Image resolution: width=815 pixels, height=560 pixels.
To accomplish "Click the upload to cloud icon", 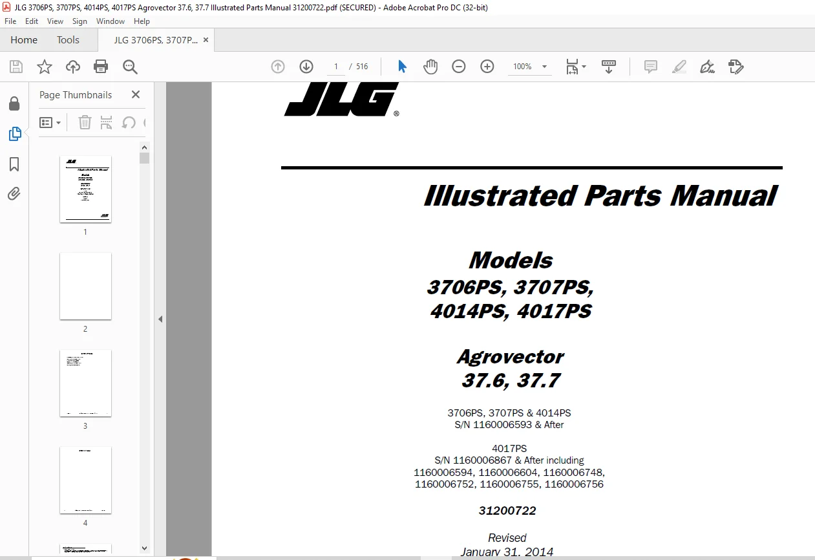I will pos(73,67).
